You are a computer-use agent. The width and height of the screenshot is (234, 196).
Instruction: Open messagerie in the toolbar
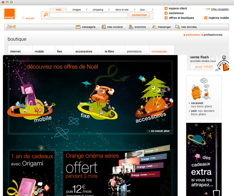click(x=89, y=27)
